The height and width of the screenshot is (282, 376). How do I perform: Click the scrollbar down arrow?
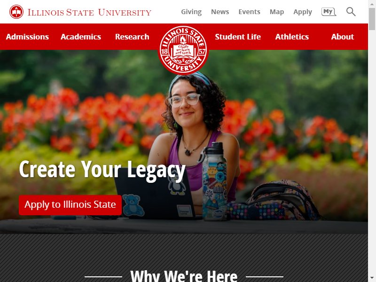pyautogui.click(x=372, y=279)
